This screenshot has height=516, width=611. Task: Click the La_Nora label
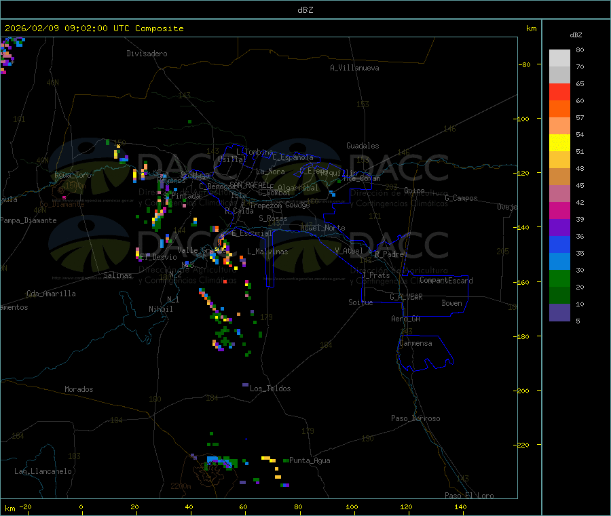[270, 172]
